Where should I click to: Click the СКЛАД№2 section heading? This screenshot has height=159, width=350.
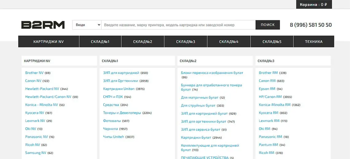[188, 61]
